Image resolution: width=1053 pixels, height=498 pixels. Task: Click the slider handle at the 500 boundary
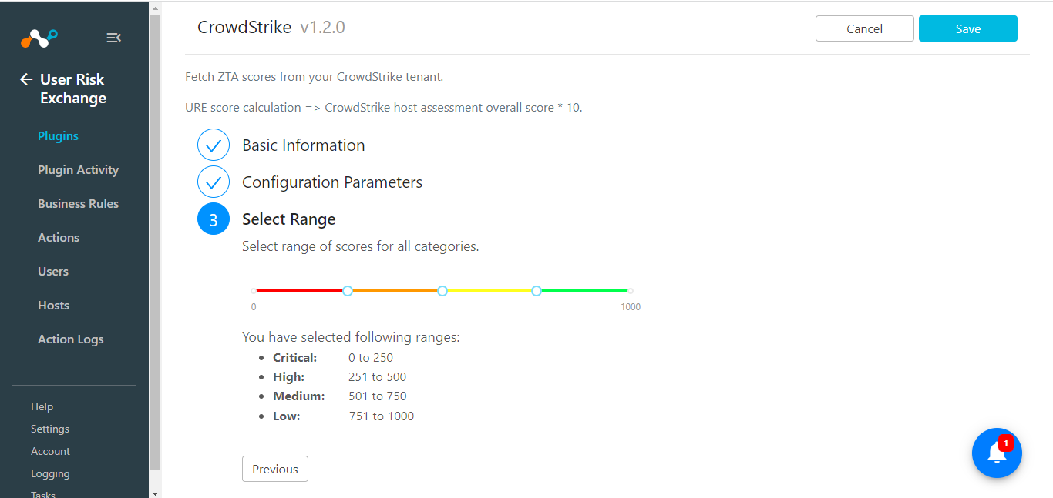click(x=442, y=291)
